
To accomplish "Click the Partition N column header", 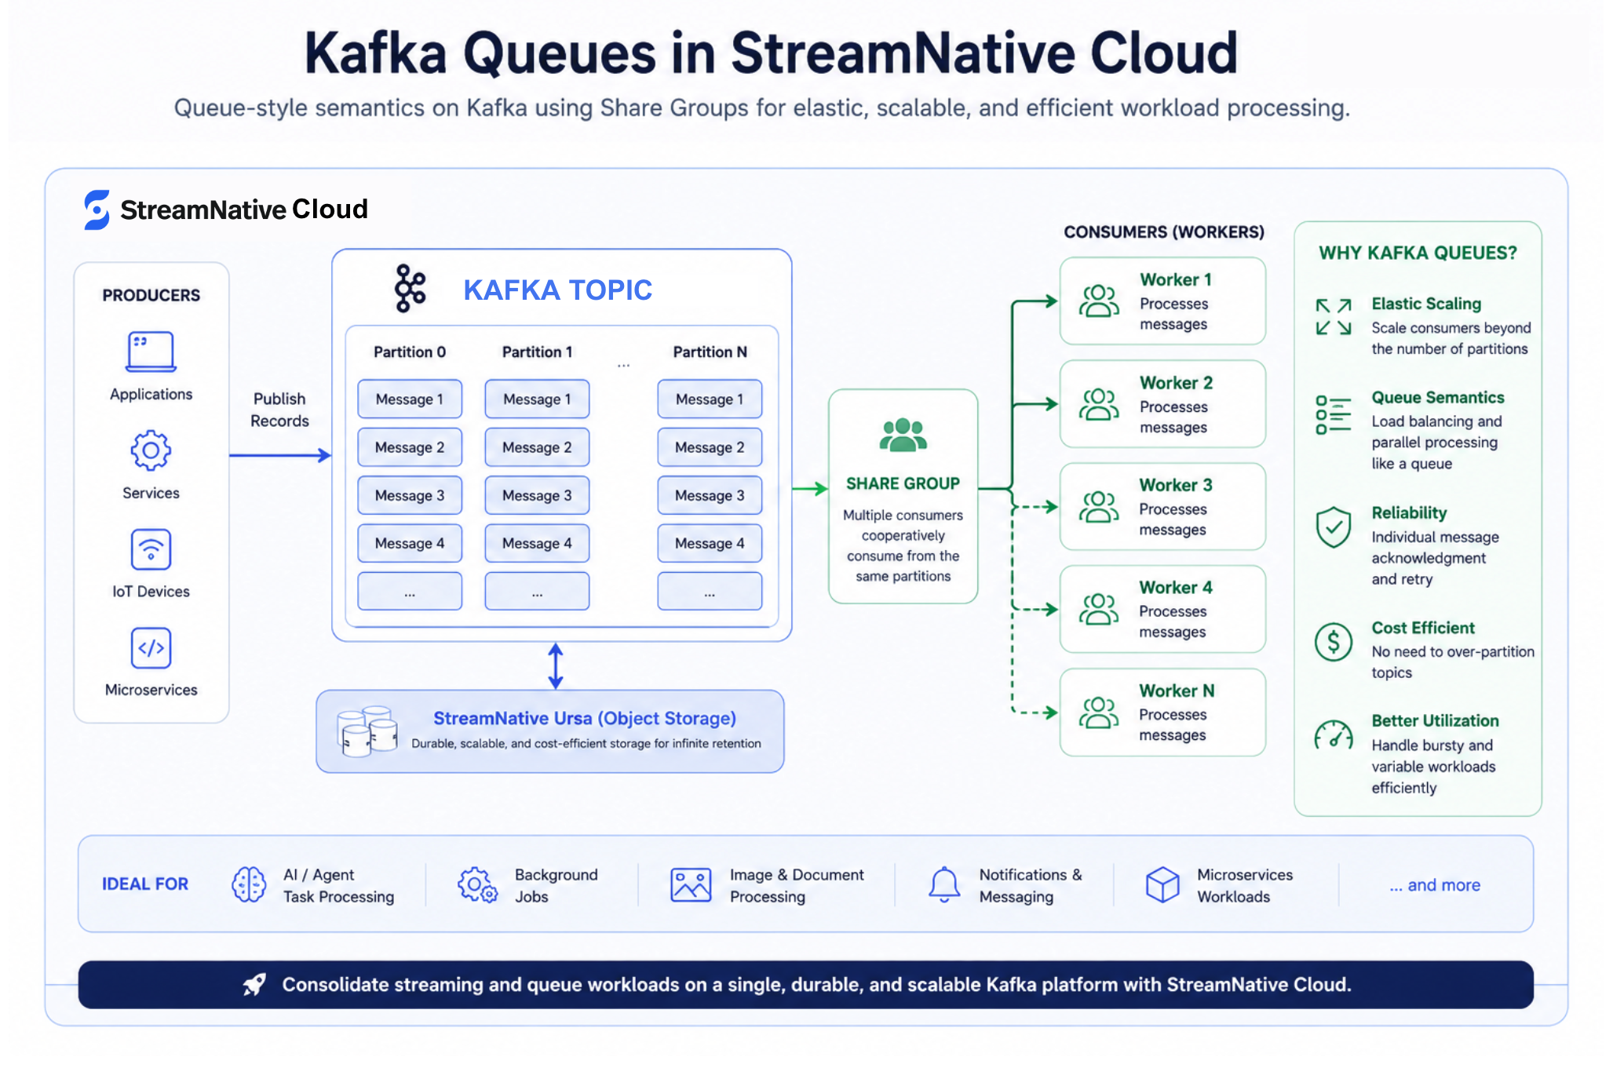I will click(710, 352).
